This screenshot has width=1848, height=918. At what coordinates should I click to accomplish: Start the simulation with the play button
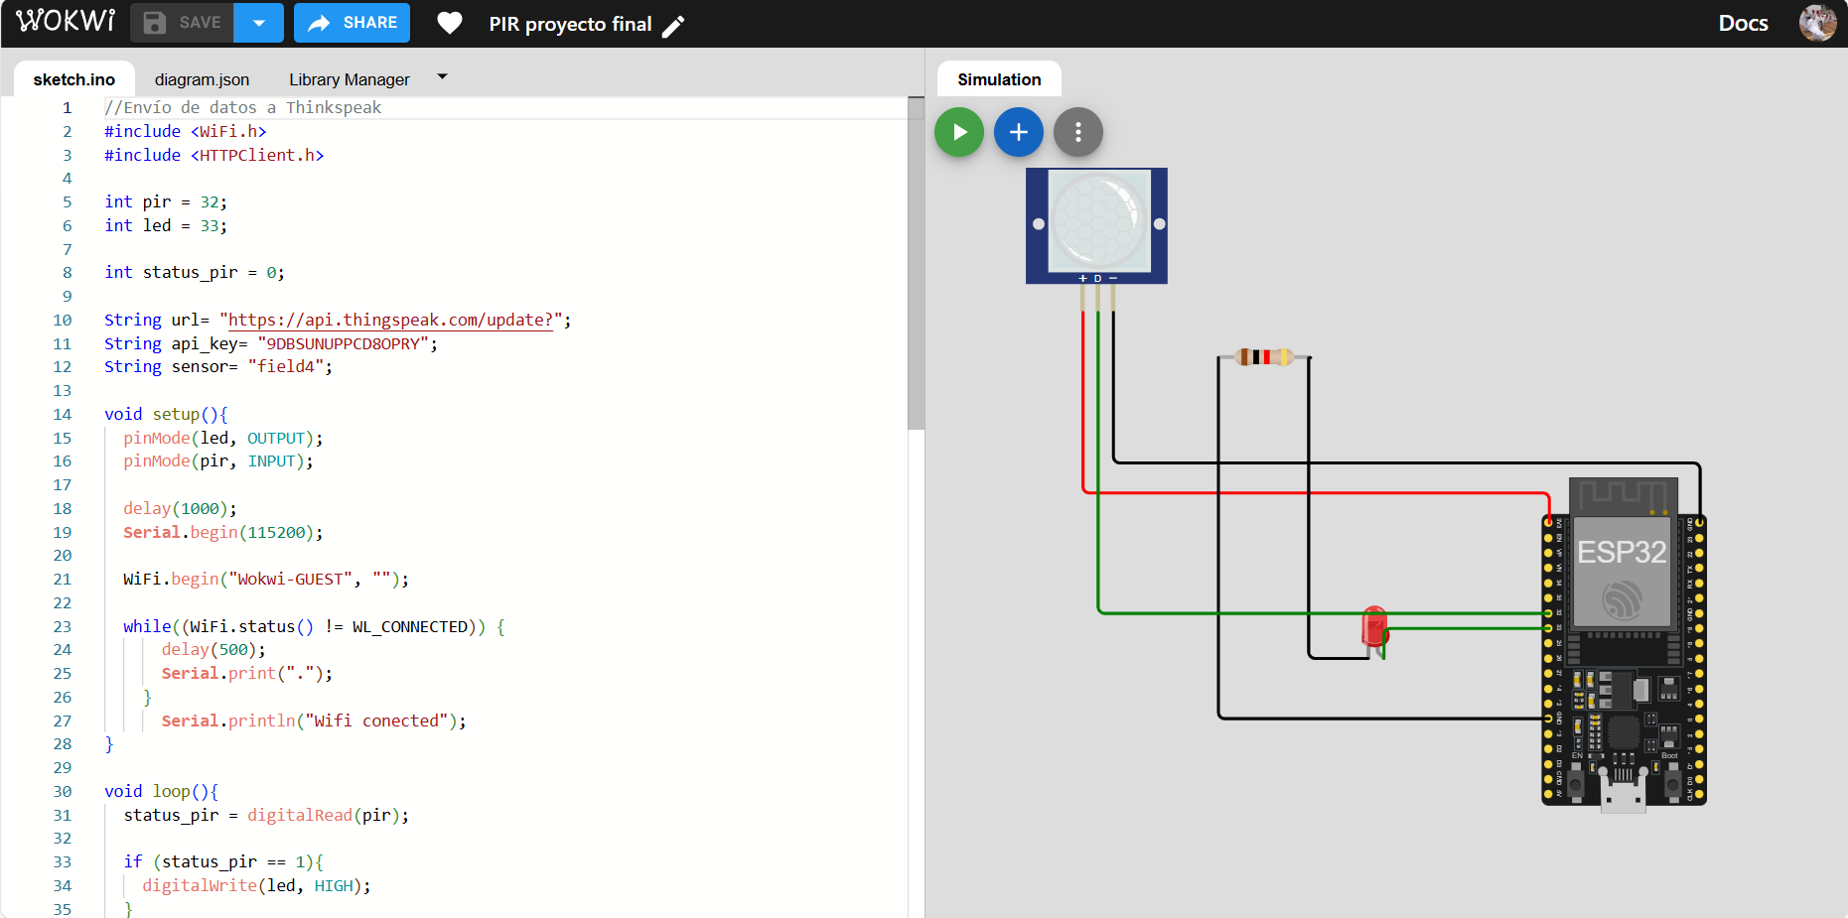point(959,132)
